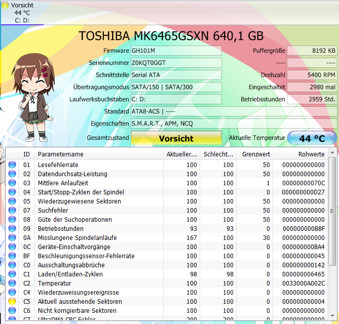Screen dimensions: 339x324
Task: Select the Laden/Entladen-Zyklen parameter name
Action: click(x=70, y=274)
